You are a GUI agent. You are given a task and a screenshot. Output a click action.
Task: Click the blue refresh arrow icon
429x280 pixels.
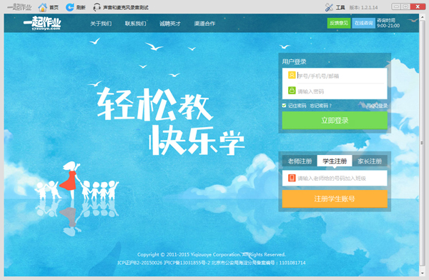[x=69, y=7]
